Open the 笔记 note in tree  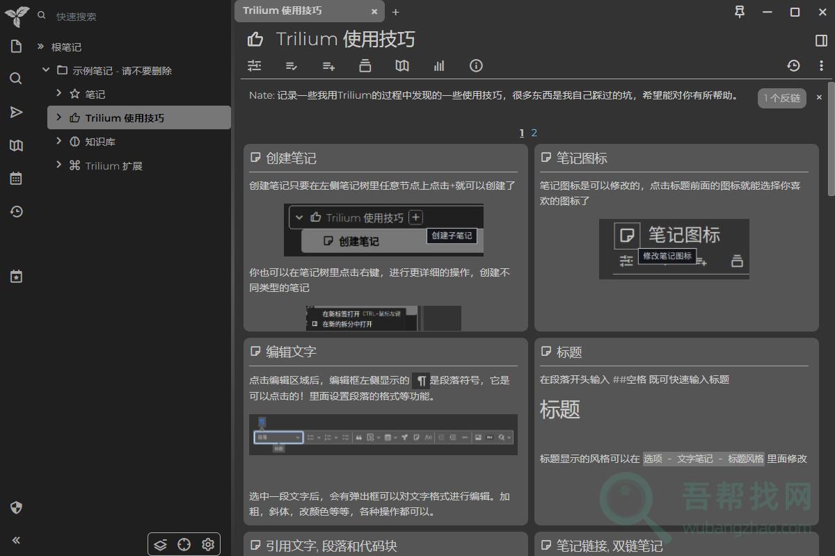(x=95, y=95)
